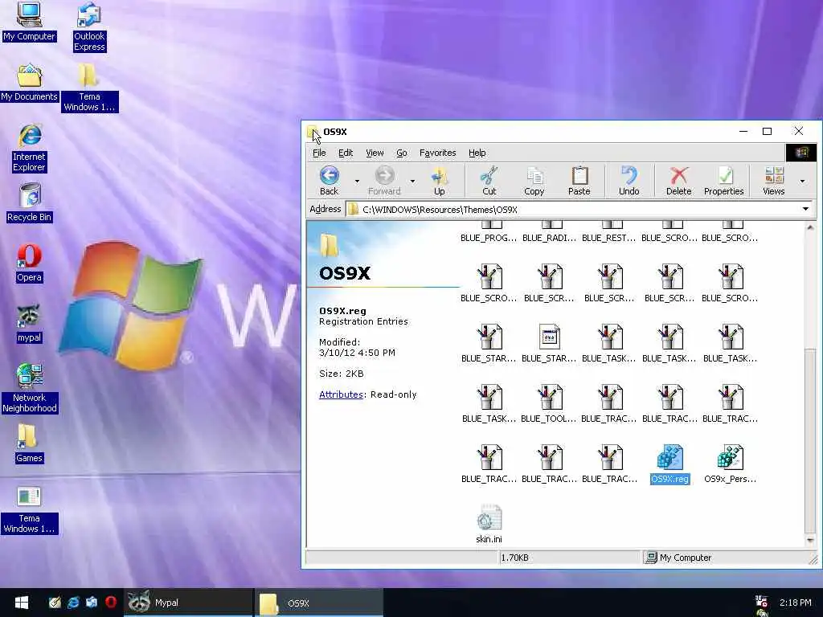Launch Internet Explorer from quick launch bar
The height and width of the screenshot is (617, 823).
tap(73, 602)
